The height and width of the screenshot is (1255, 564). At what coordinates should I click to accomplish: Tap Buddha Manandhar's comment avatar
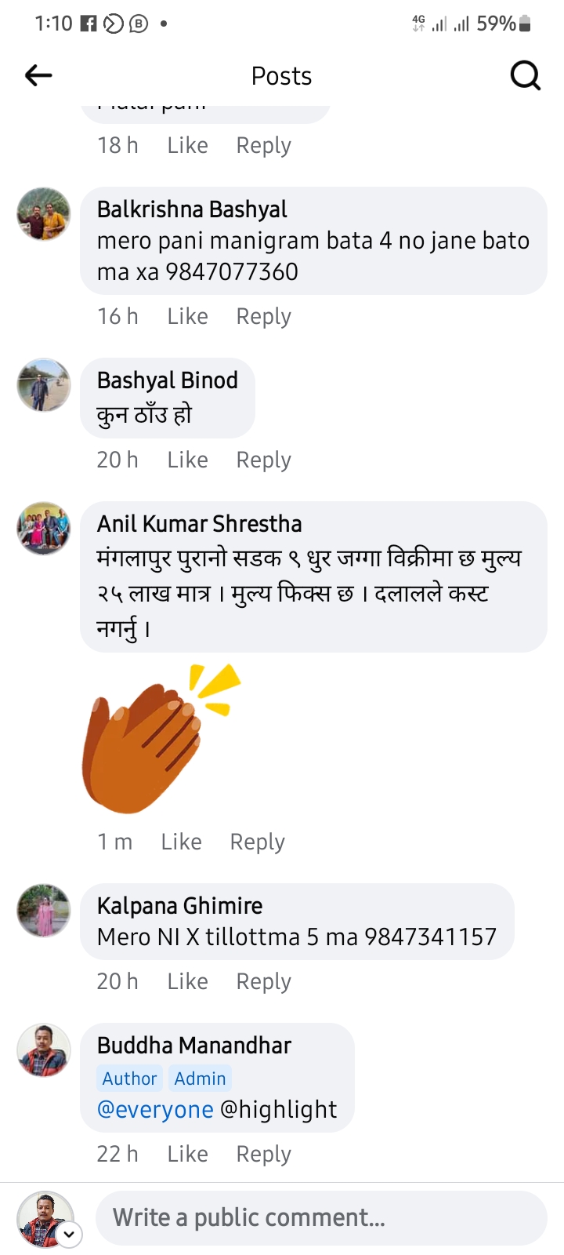[x=44, y=1050]
